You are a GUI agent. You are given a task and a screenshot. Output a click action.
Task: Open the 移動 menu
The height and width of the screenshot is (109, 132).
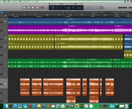4,1
